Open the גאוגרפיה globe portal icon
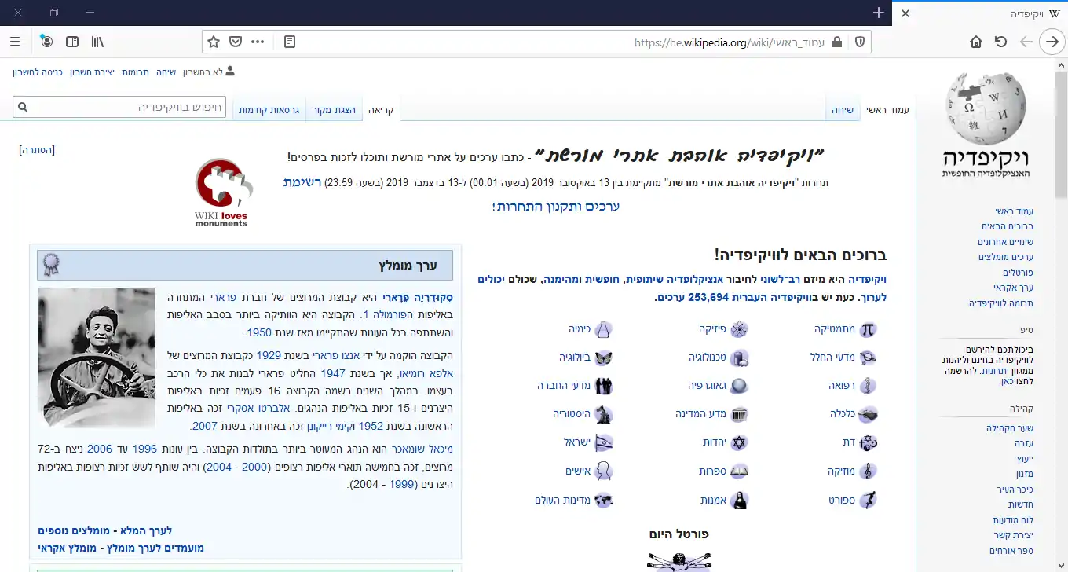Viewport: 1068px width, 572px height. 739,386
